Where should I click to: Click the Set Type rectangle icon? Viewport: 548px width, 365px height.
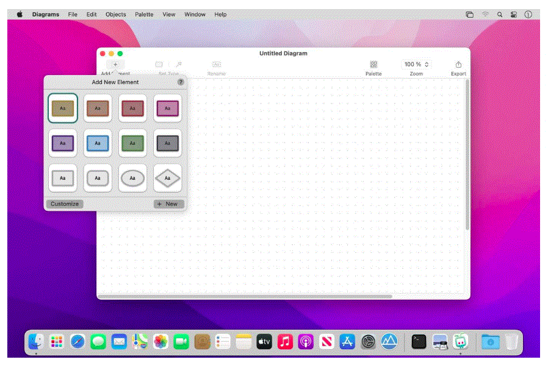point(159,65)
